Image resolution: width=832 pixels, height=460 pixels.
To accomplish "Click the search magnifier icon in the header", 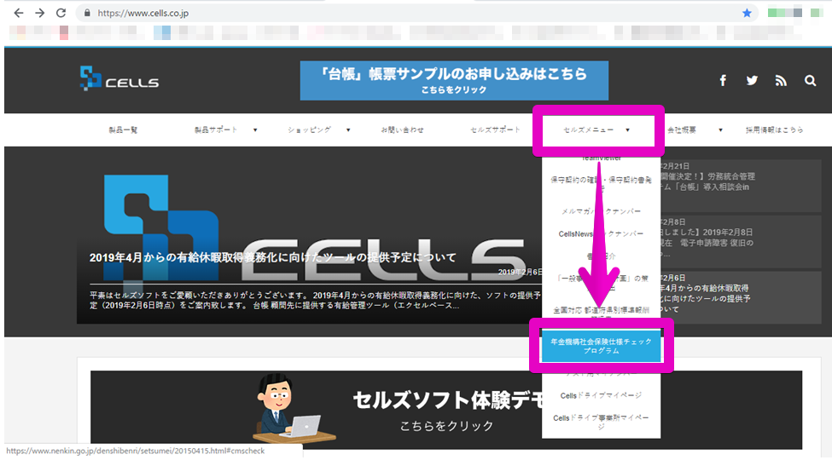I will pos(810,81).
